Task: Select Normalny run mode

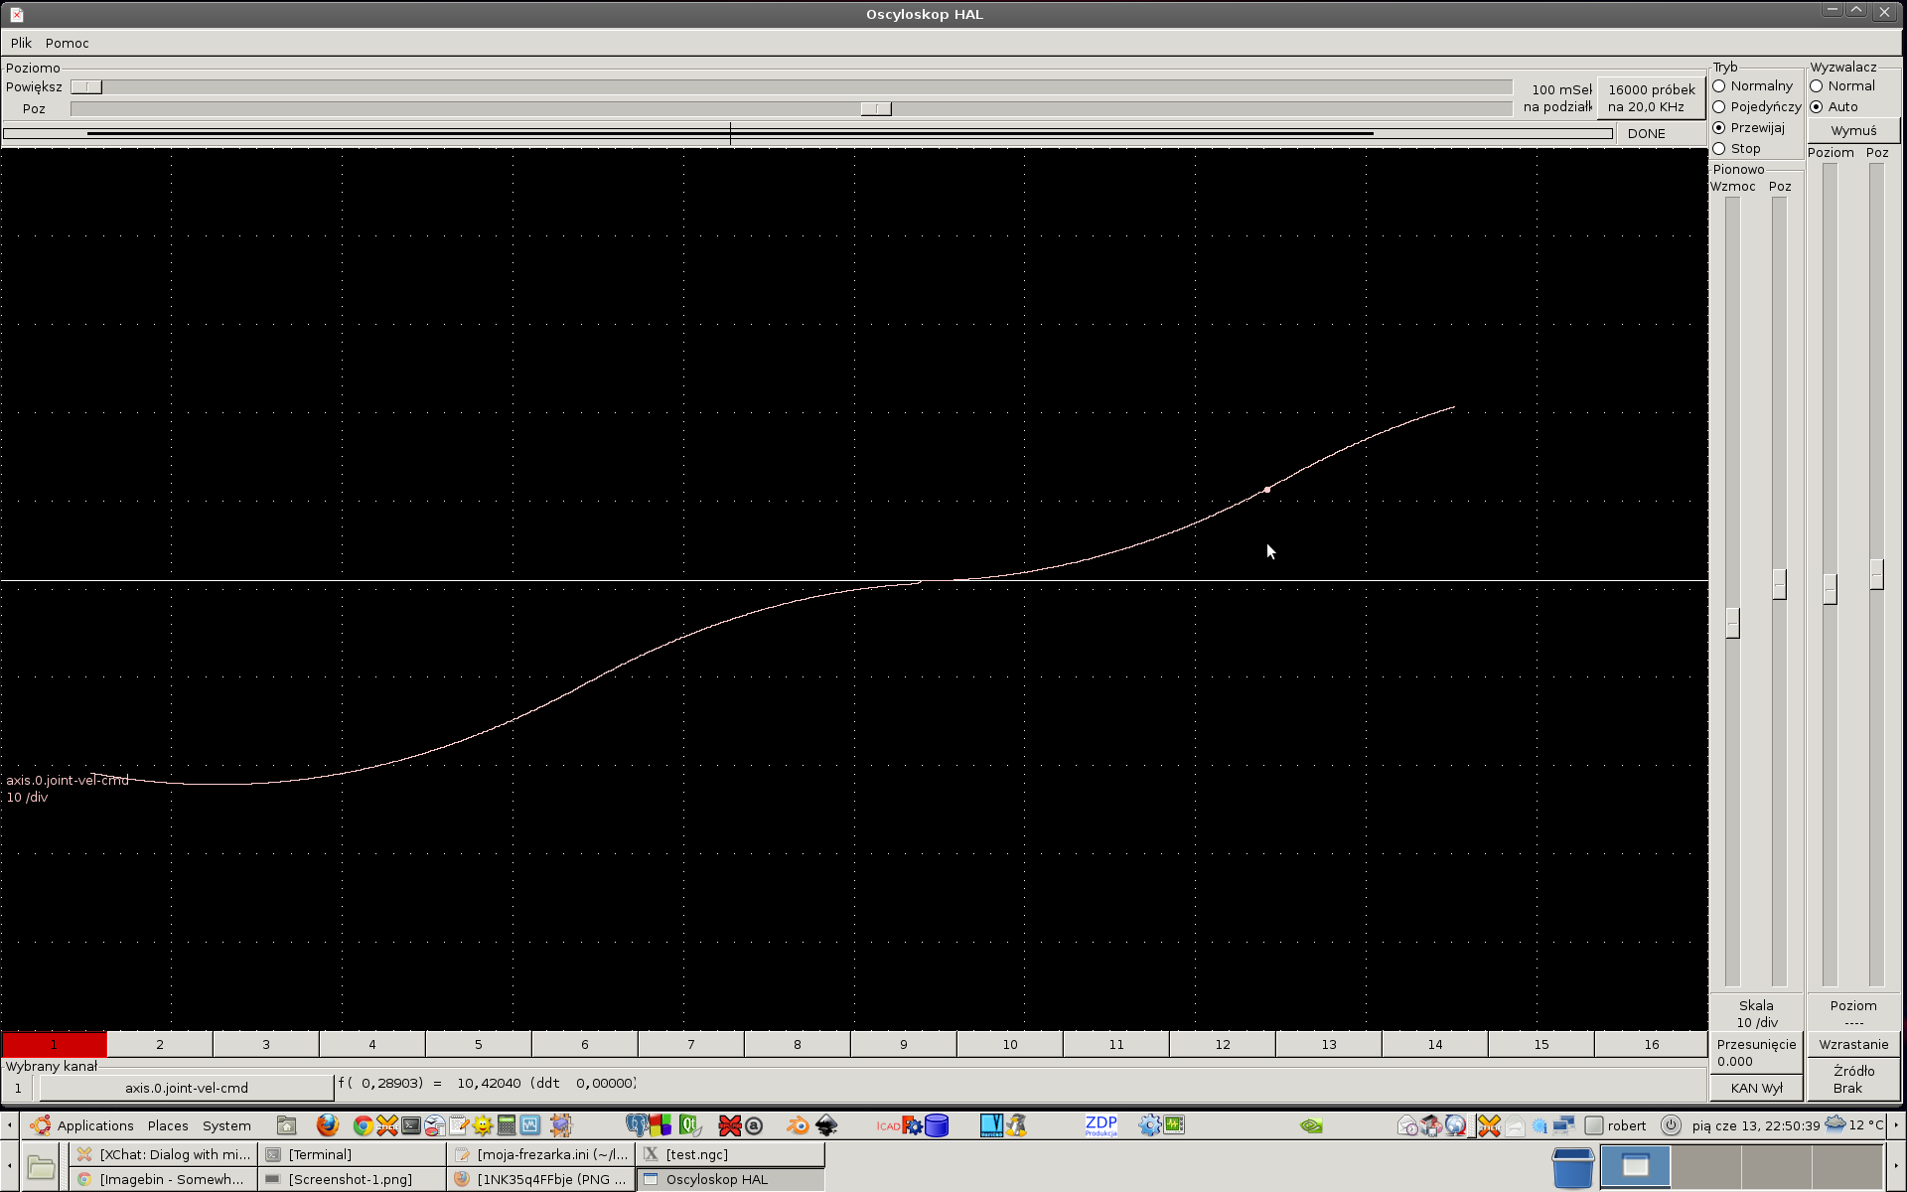Action: (x=1752, y=86)
